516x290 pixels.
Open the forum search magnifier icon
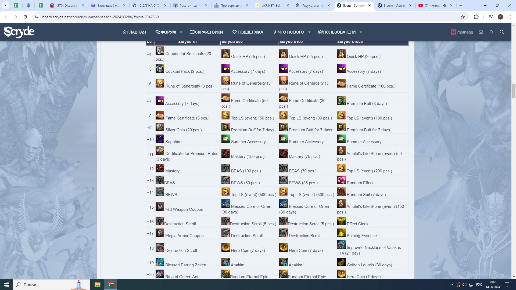point(501,32)
